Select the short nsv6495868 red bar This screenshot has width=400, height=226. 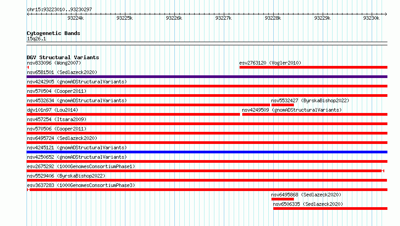click(283, 199)
